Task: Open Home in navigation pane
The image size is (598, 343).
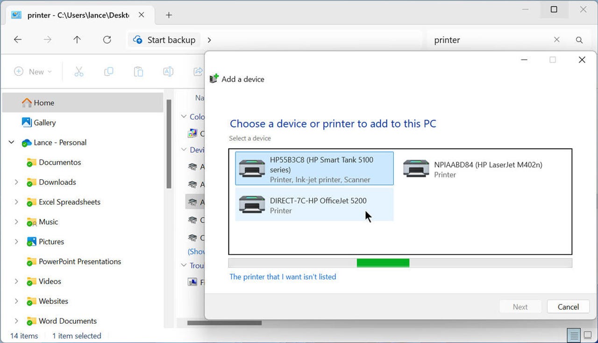Action: [83, 103]
